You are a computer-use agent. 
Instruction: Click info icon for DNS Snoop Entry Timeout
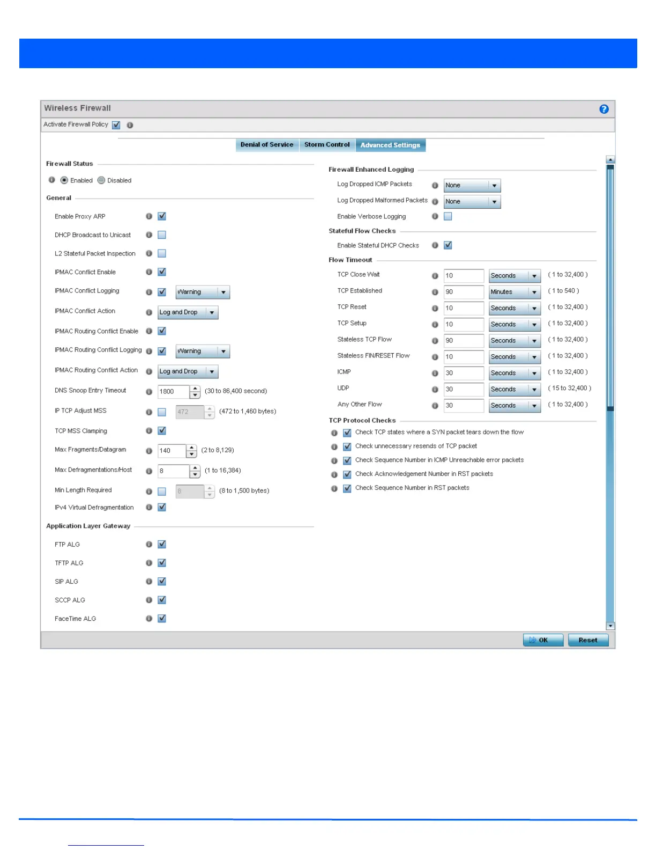click(149, 392)
